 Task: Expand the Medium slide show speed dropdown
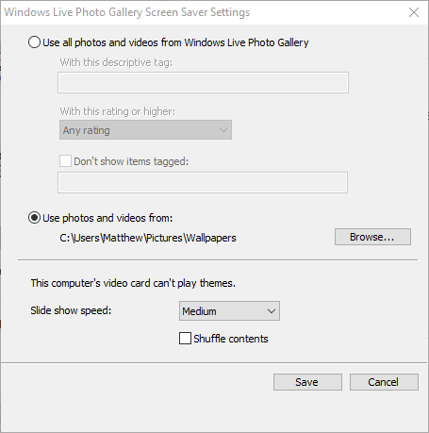[229, 311]
